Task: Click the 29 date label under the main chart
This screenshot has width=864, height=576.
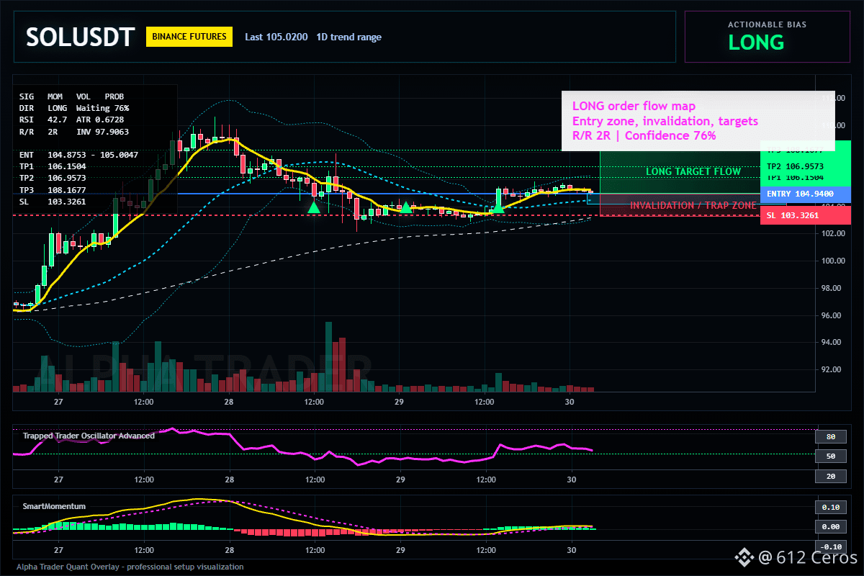Action: tap(400, 402)
